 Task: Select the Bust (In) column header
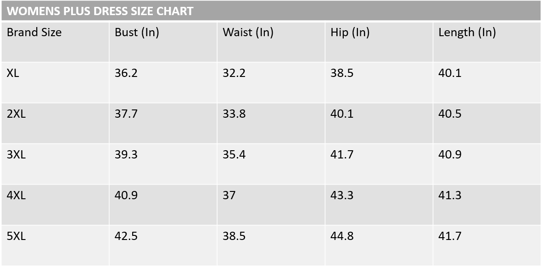pos(137,33)
